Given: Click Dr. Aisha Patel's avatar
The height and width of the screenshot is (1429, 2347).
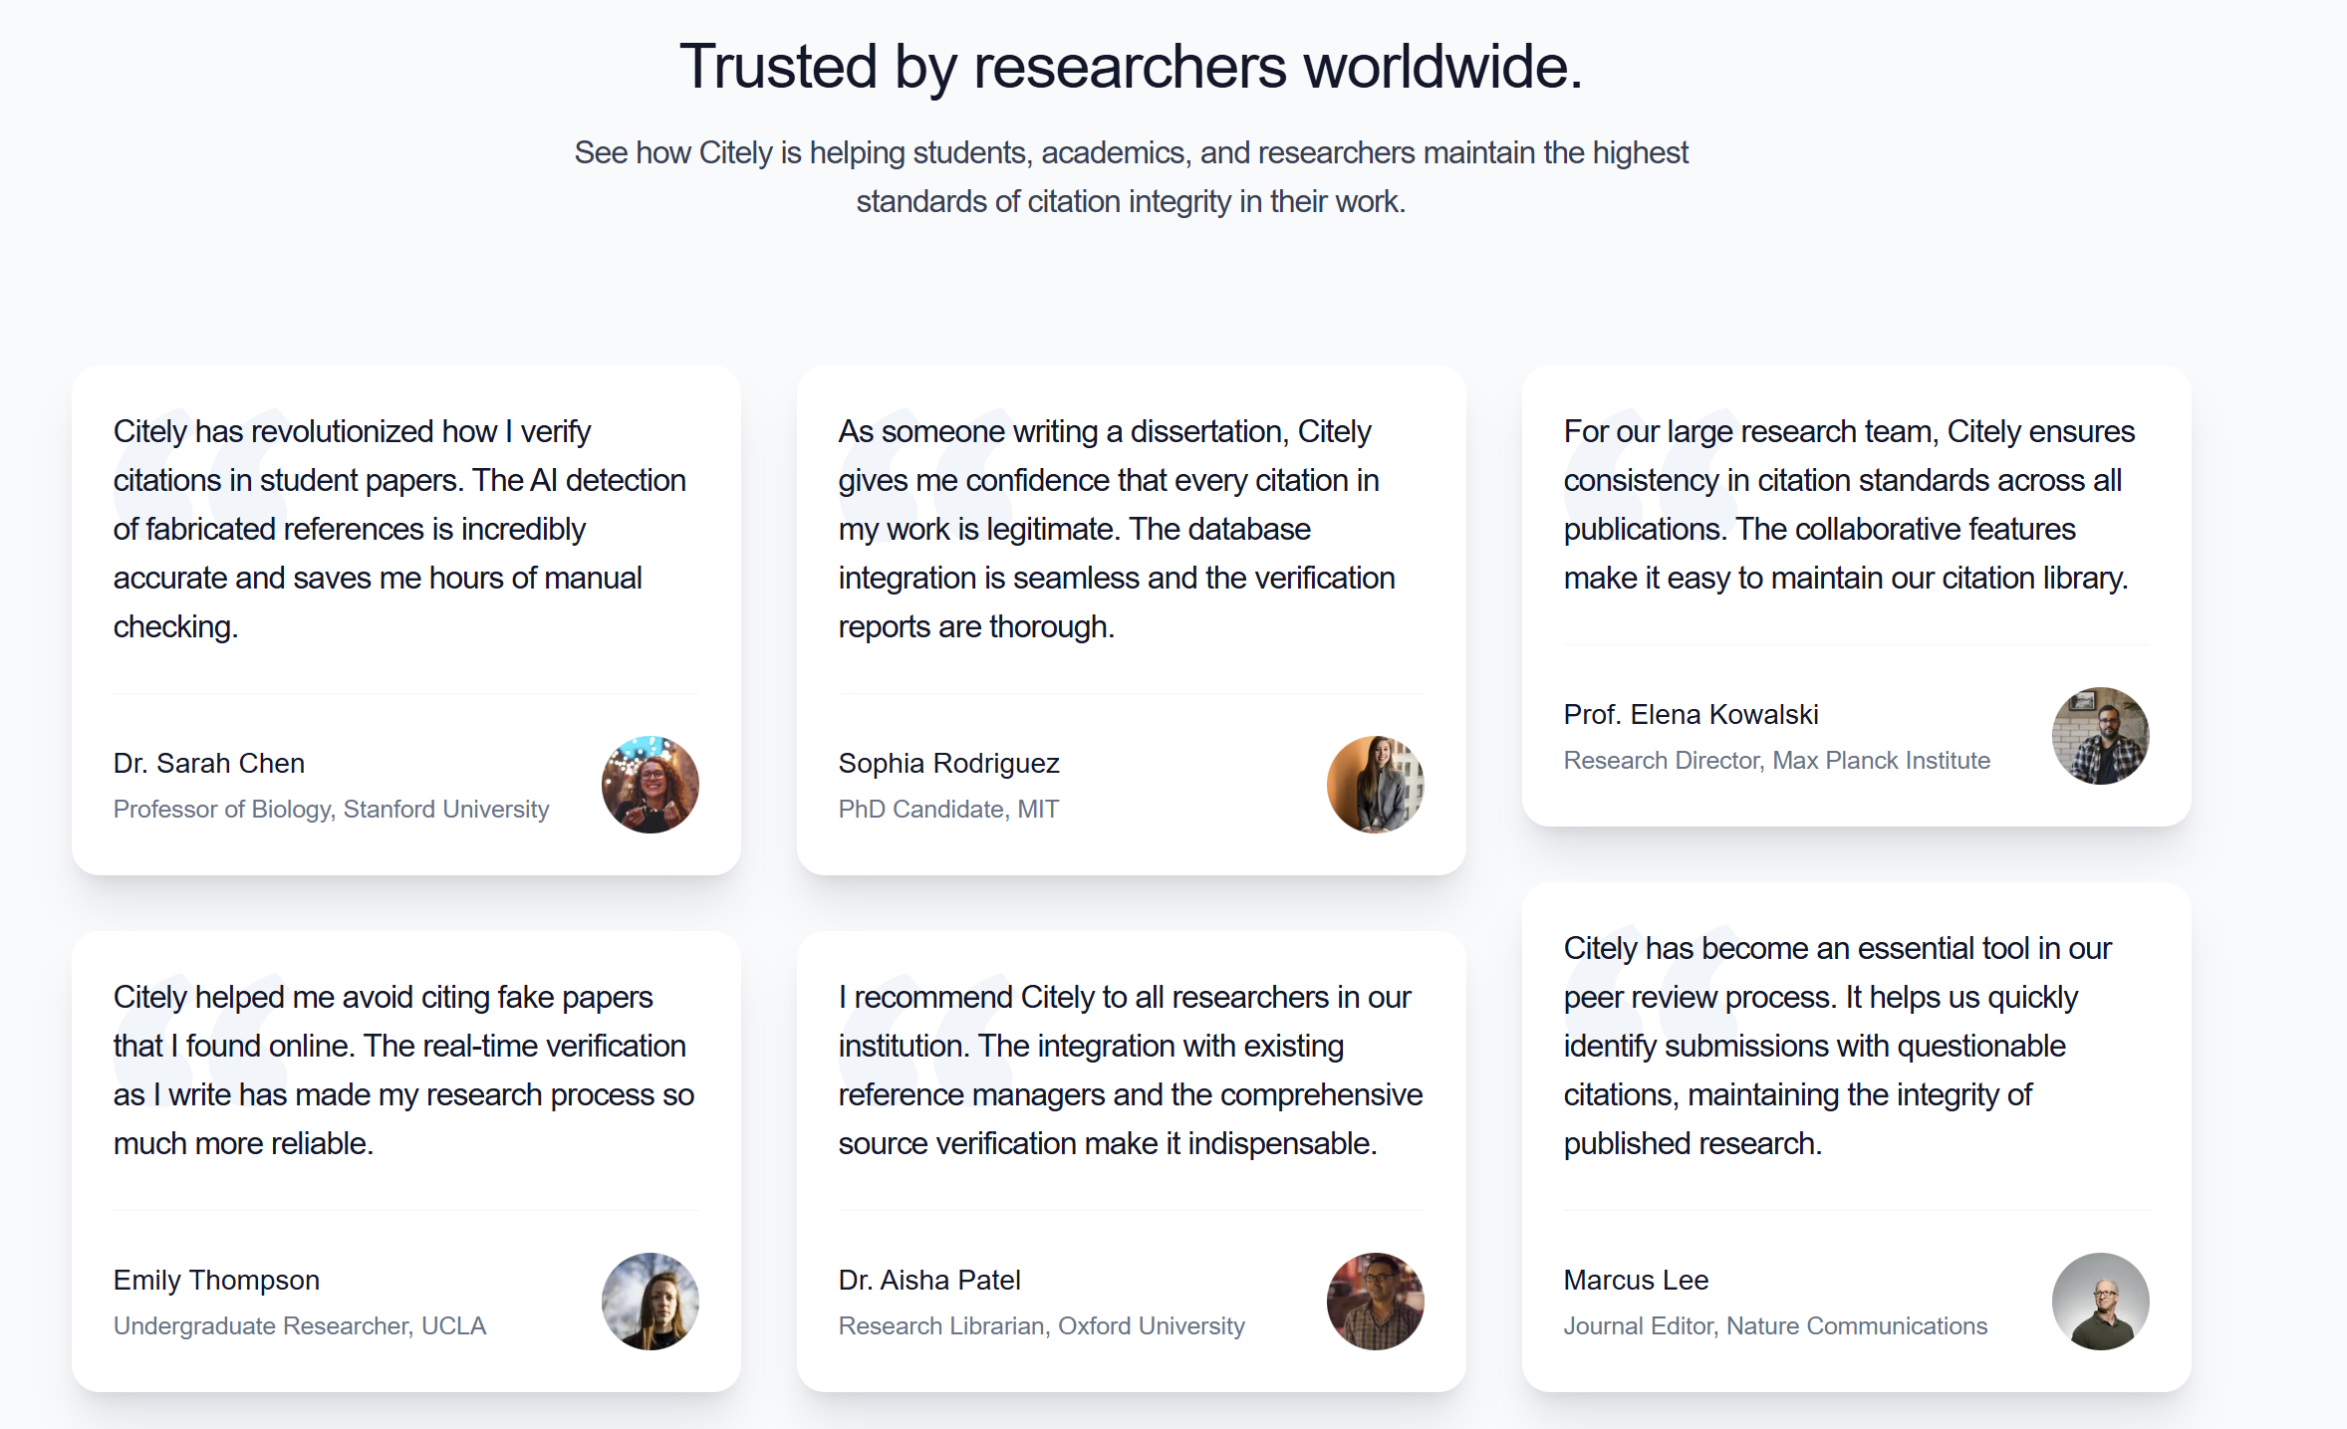Looking at the screenshot, I should point(1375,1302).
